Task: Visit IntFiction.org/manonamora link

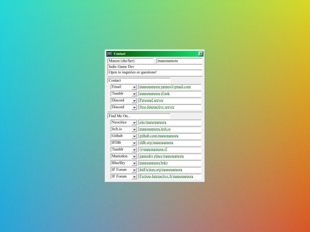Action: [x=161, y=170]
